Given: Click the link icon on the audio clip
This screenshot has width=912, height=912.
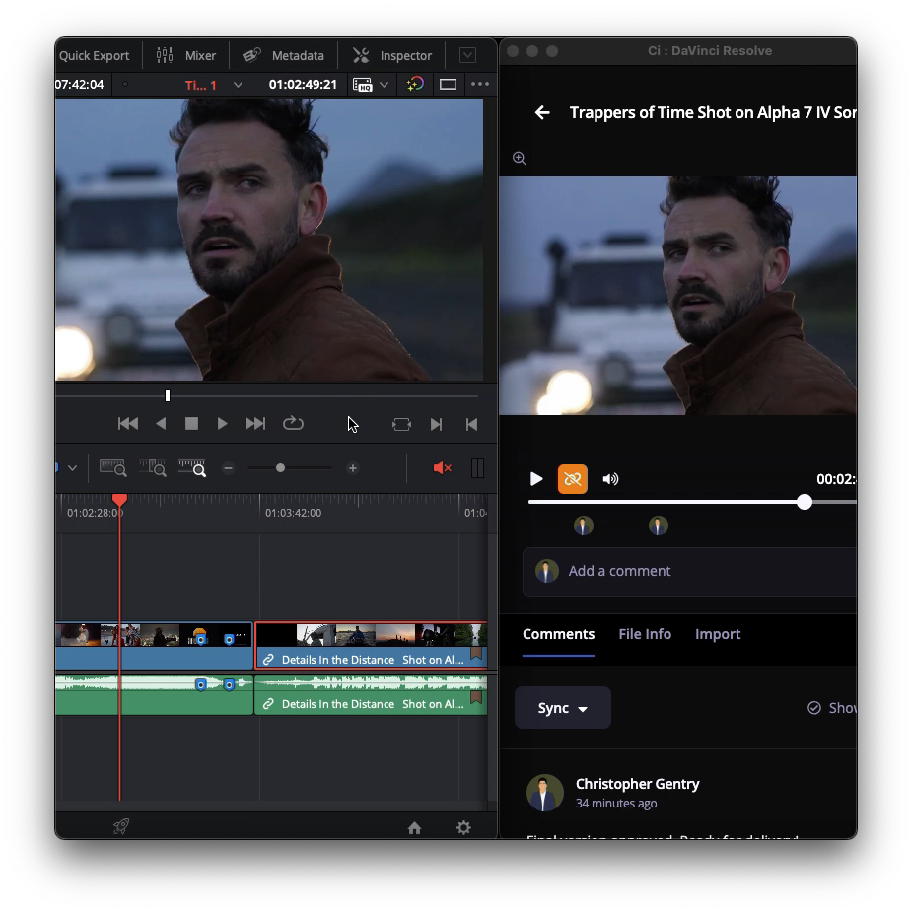Looking at the screenshot, I should point(268,704).
